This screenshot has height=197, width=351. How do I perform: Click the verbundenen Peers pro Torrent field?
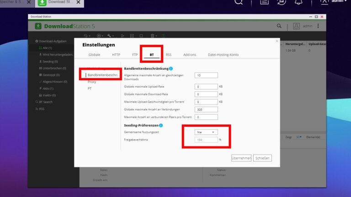pyautogui.click(x=206, y=117)
